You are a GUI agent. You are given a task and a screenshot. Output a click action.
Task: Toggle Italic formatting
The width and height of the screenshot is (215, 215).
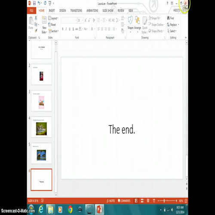point(66,29)
